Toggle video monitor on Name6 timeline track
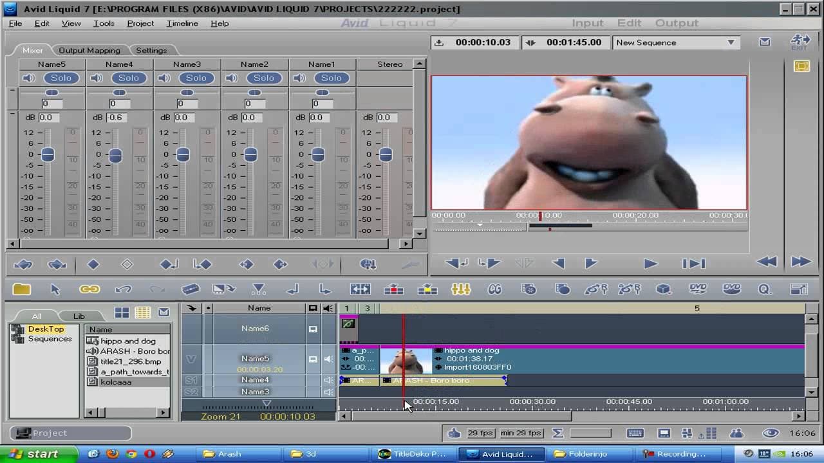 tap(313, 329)
